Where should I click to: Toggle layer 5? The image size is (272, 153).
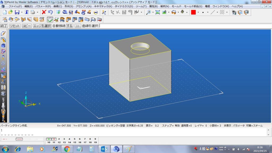tap(75, 139)
